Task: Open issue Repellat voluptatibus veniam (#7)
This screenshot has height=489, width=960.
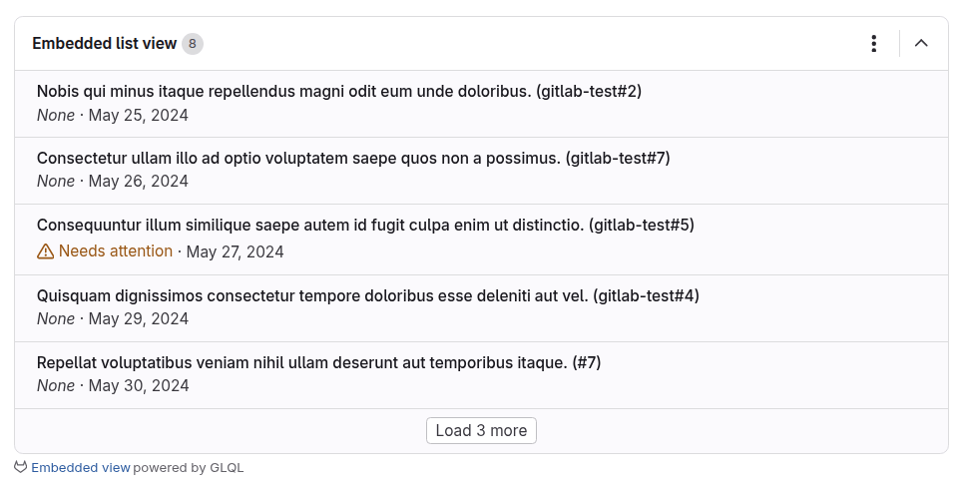Action: (318, 362)
